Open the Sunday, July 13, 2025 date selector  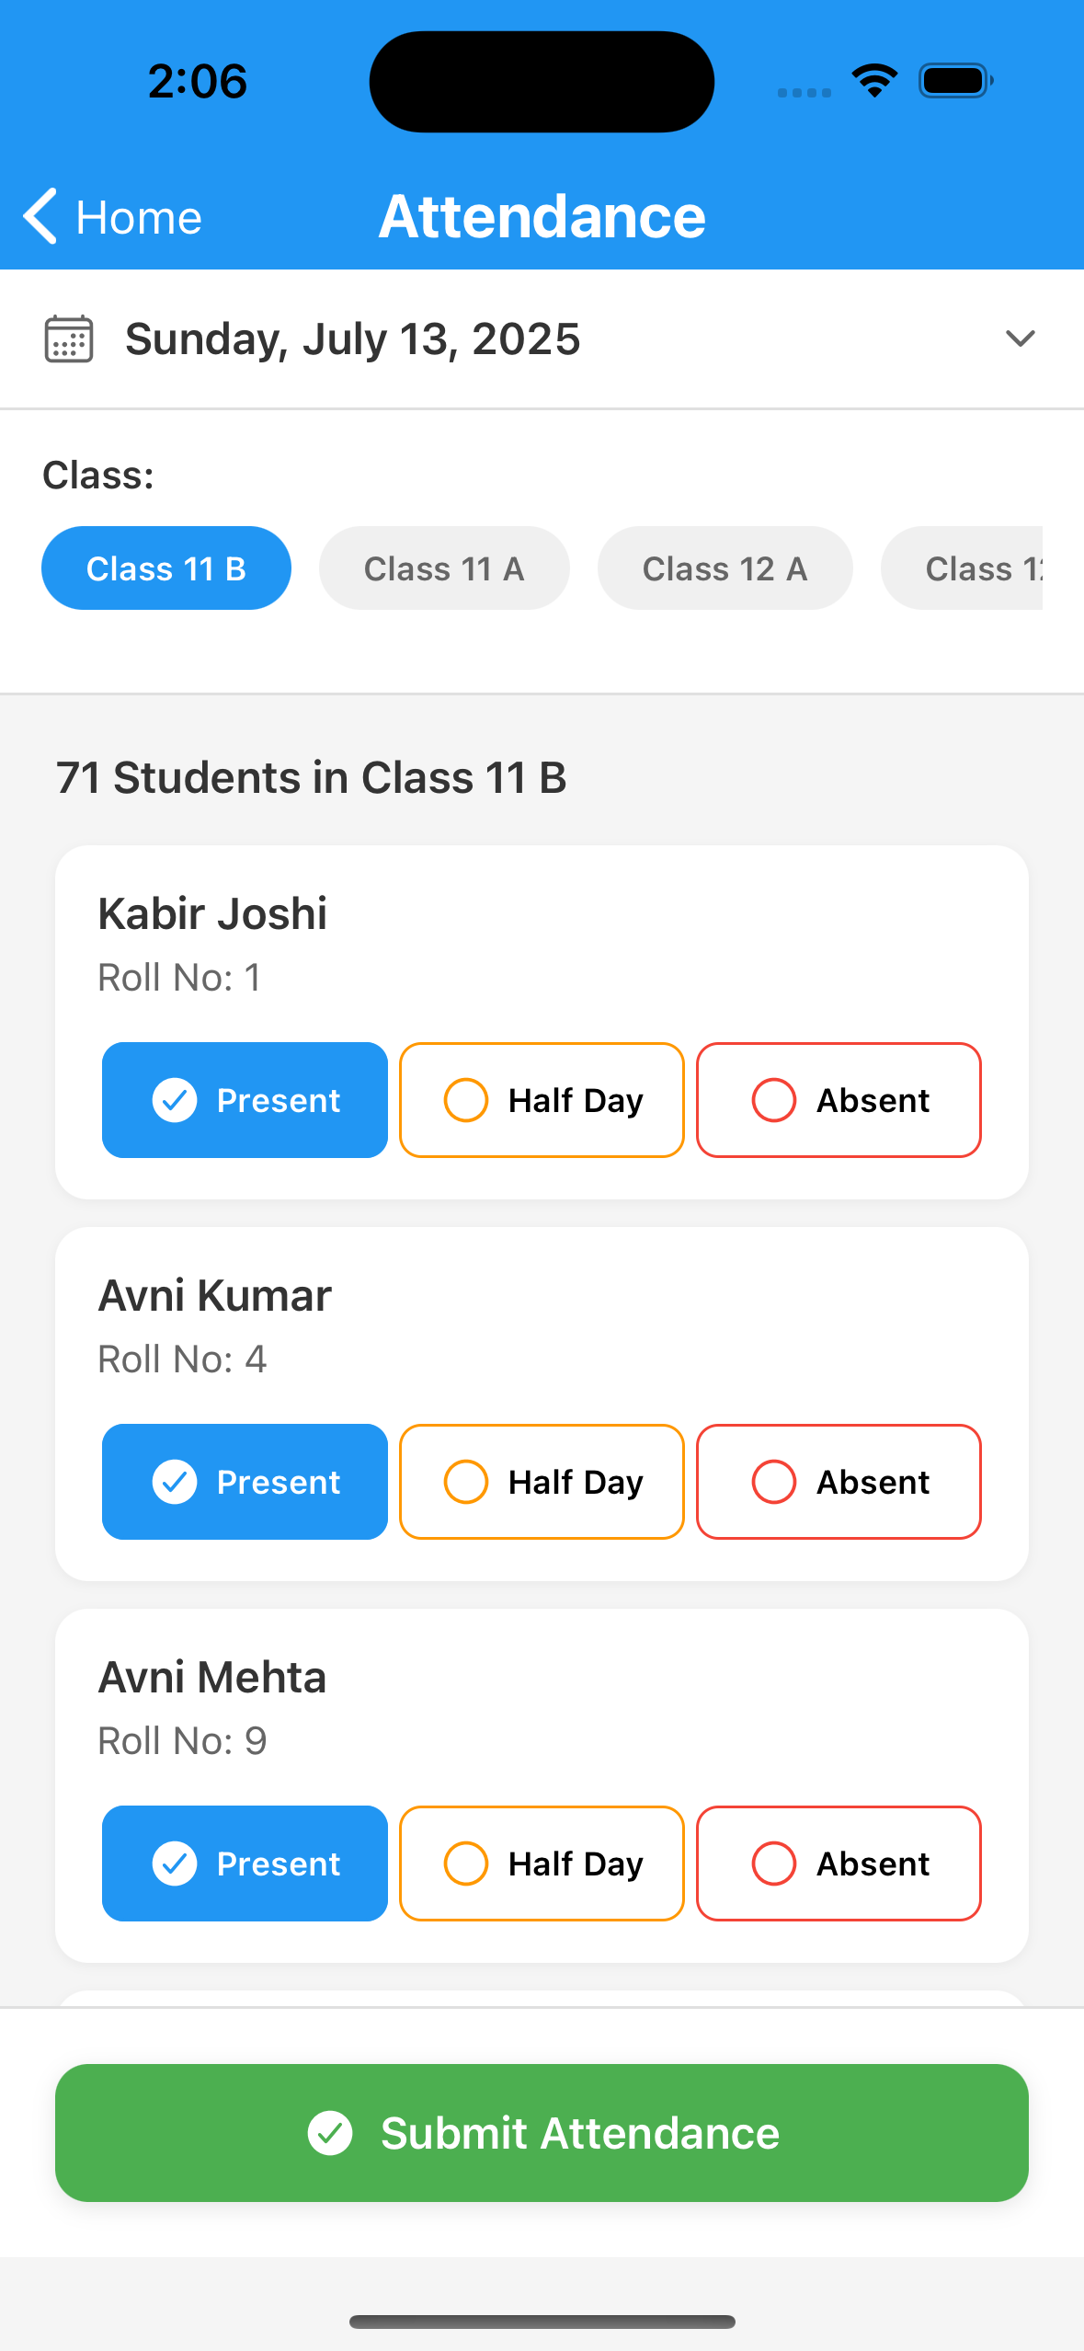(352, 338)
